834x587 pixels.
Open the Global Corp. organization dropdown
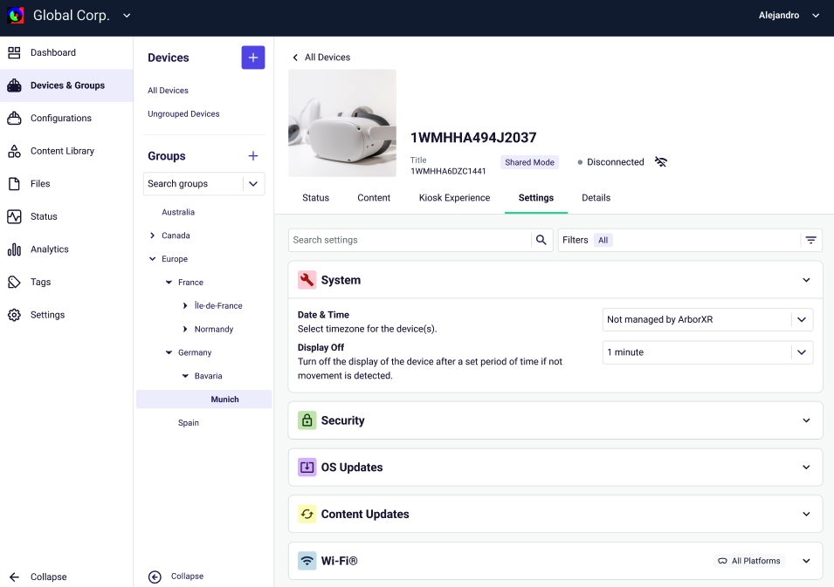pyautogui.click(x=127, y=16)
